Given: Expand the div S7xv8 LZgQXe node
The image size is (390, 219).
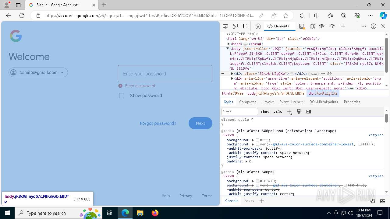Looking at the screenshot, I should click(x=232, y=74).
